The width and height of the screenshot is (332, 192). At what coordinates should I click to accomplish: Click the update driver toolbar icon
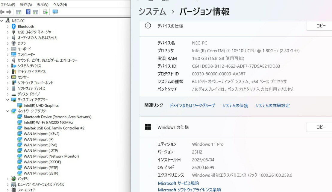[45, 12]
